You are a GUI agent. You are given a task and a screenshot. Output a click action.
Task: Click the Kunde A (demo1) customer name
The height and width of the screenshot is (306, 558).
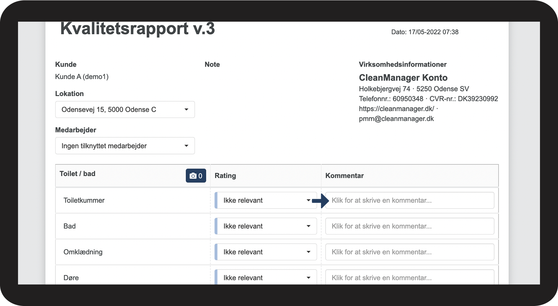pyautogui.click(x=82, y=77)
